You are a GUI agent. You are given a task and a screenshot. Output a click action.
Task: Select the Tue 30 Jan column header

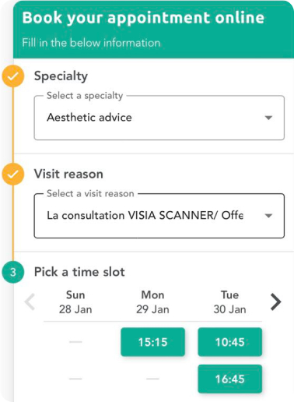pyautogui.click(x=230, y=302)
